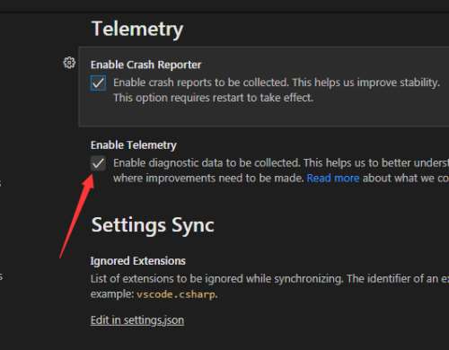Click the 'List of extensions to be ignored' description
The height and width of the screenshot is (350, 449).
269,279
